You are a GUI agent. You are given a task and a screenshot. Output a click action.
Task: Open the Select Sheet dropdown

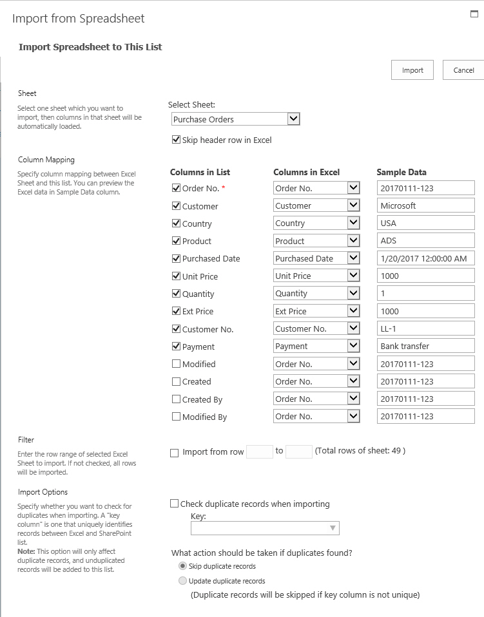(x=293, y=119)
